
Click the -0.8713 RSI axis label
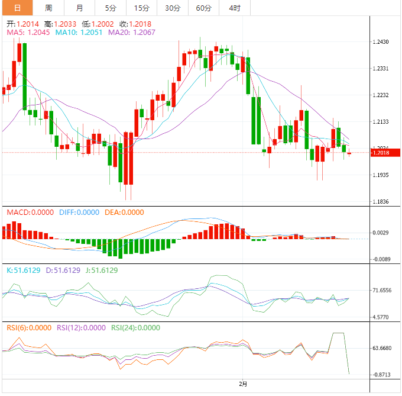[381, 375]
